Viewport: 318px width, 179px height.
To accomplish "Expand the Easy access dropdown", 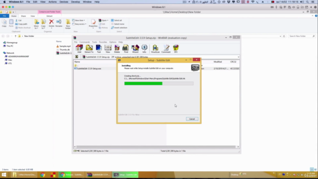I will pos(79,24).
